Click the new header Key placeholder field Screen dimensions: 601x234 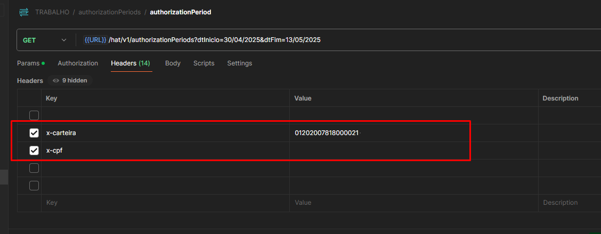click(x=160, y=203)
